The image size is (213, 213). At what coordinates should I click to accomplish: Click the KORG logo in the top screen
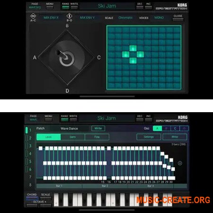(x=182, y=5)
